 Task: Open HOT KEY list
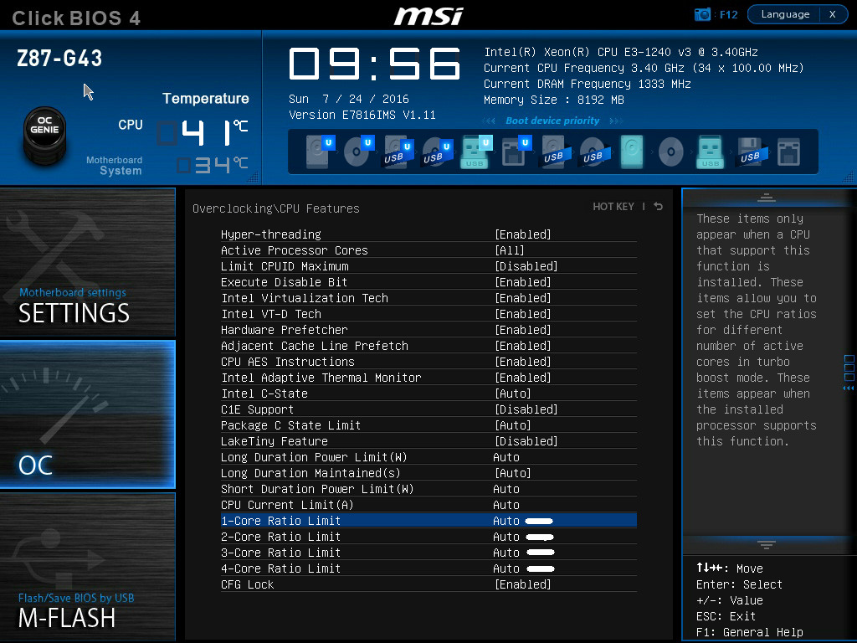click(613, 206)
